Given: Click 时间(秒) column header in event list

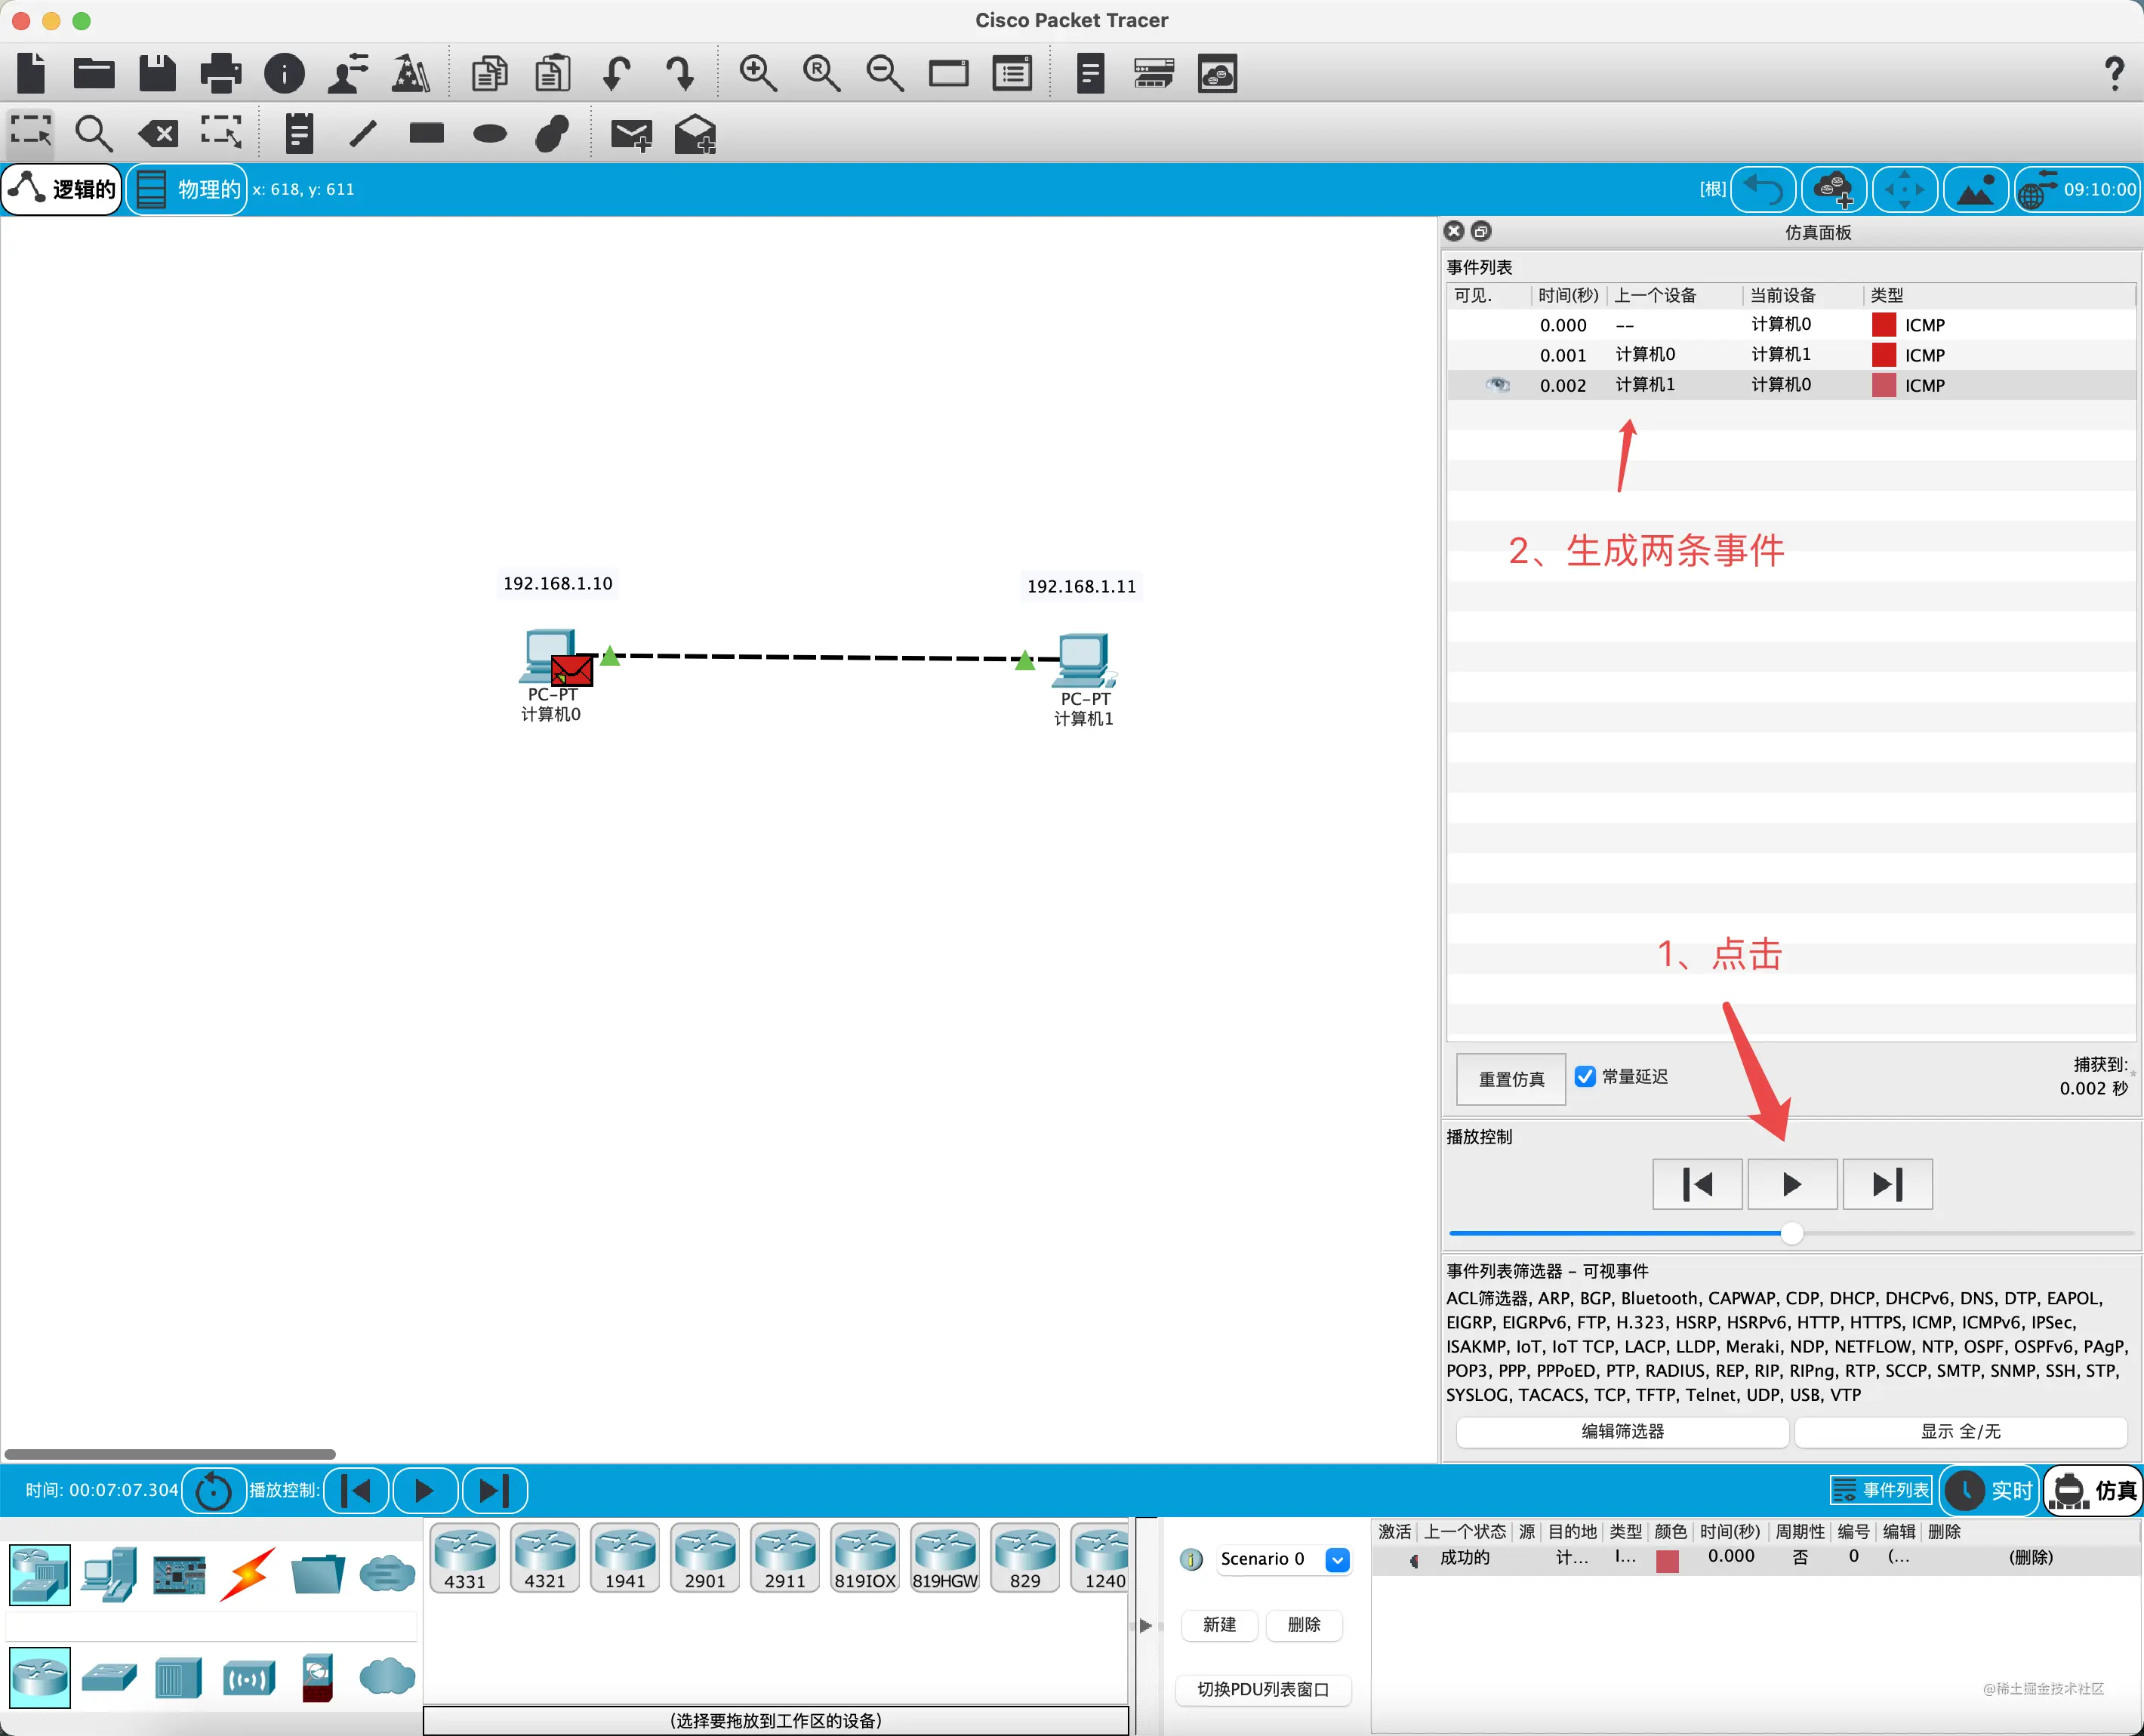Looking at the screenshot, I should 1568,295.
